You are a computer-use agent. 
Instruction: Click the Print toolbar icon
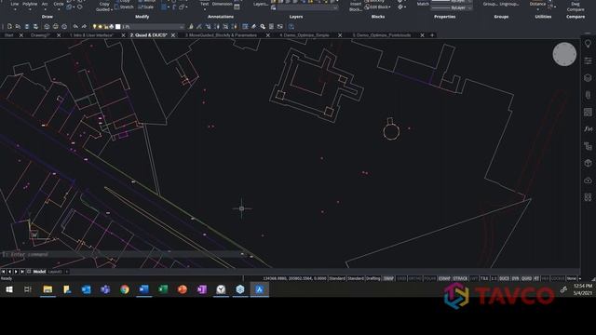56,27
